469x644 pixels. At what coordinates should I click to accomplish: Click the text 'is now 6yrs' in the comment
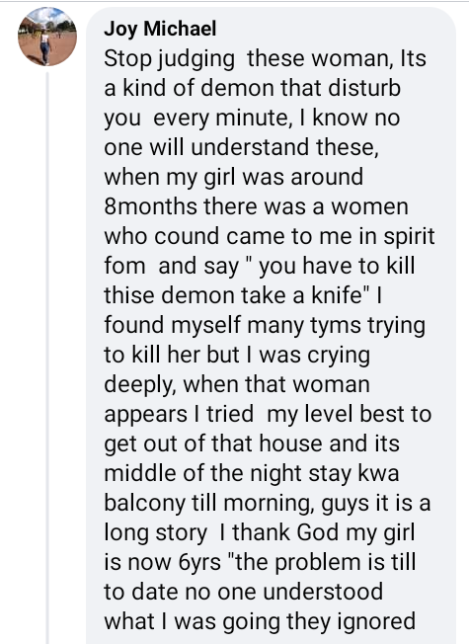point(162,561)
